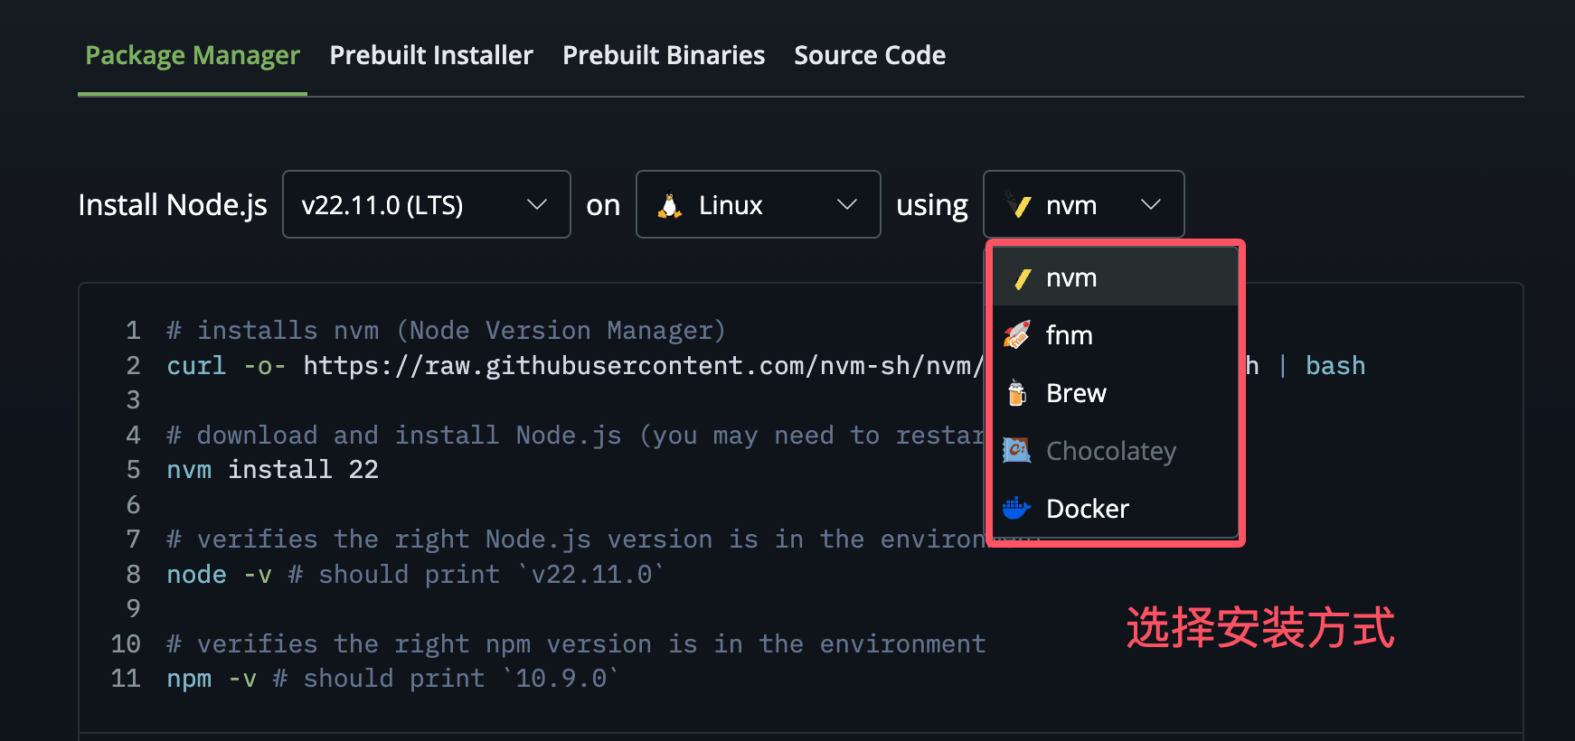
Task: Select the Package Manager tab
Action: point(193,55)
